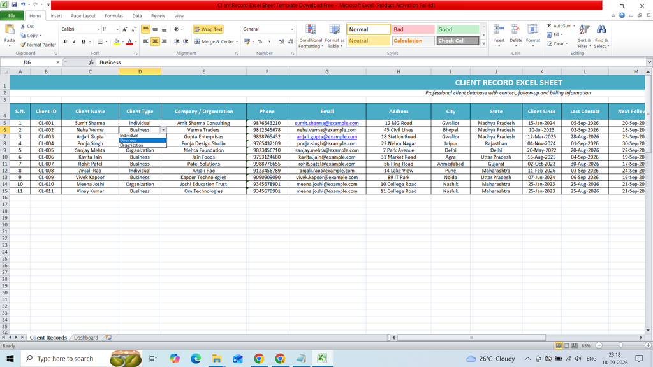Toggle Align Text Left
The height and width of the screenshot is (367, 653).
tap(146, 41)
